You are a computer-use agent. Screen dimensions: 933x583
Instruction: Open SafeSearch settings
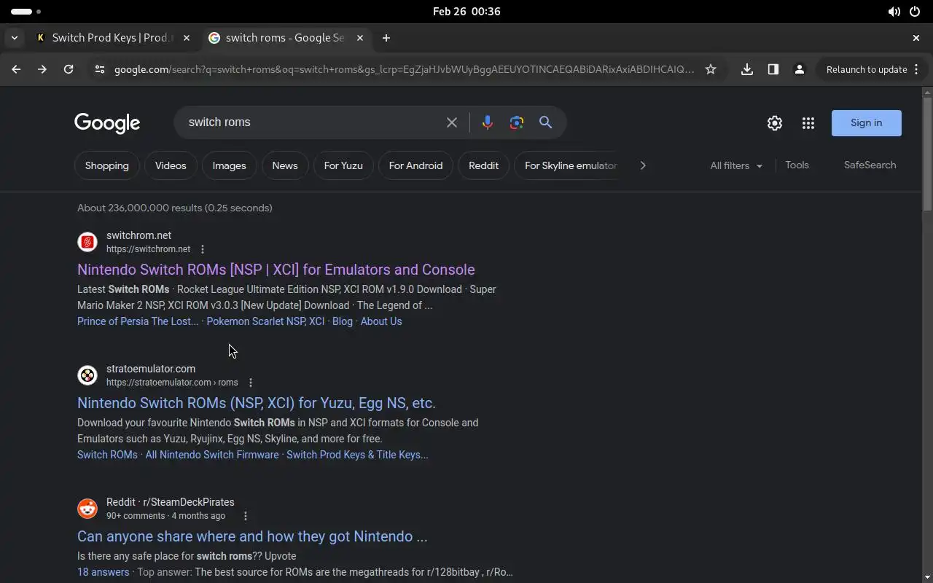pos(870,165)
